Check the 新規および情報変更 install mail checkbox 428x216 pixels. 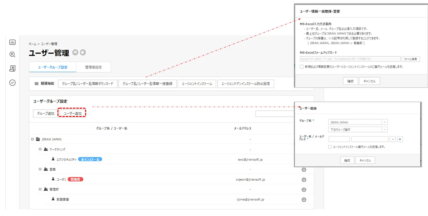click(x=302, y=67)
